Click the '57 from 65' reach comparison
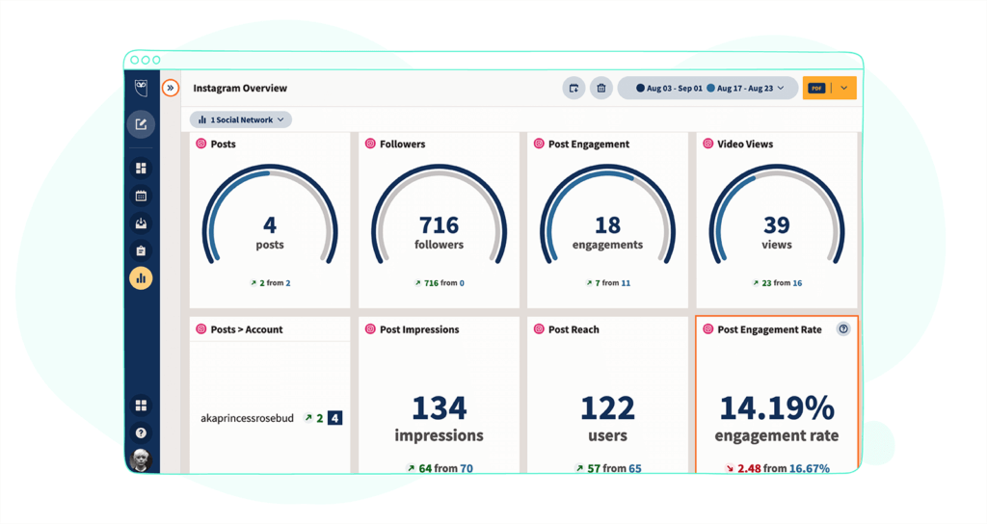This screenshot has width=987, height=524. 608,468
